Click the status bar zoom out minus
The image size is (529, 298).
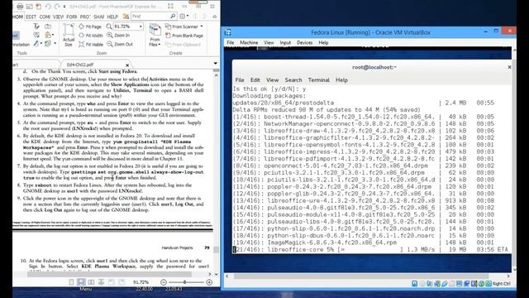point(164,282)
